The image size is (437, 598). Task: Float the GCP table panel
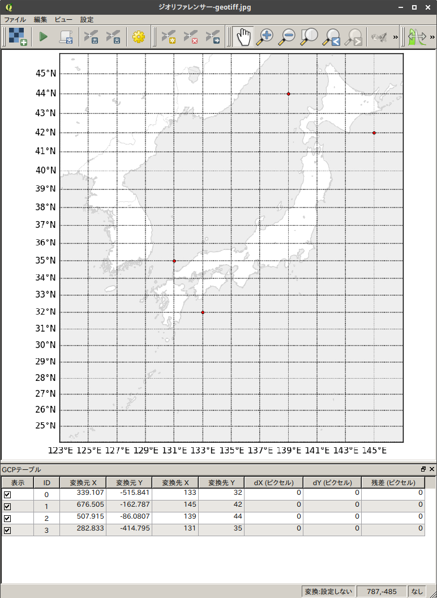423,469
